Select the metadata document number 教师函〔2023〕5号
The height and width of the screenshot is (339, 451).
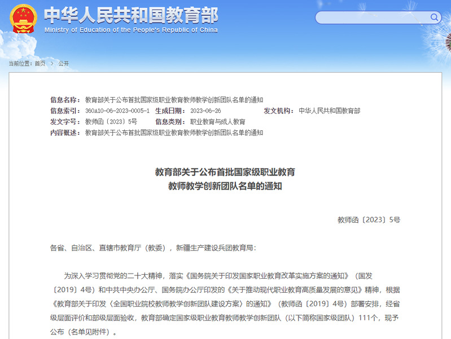111,122
